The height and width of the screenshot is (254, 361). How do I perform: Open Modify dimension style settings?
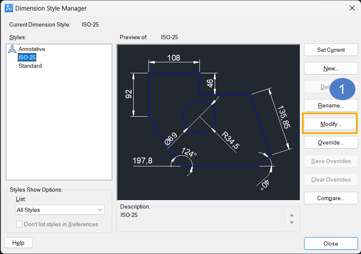click(331, 124)
